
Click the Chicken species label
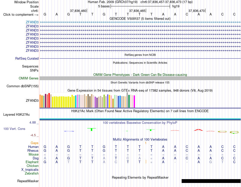[x=32, y=166]
